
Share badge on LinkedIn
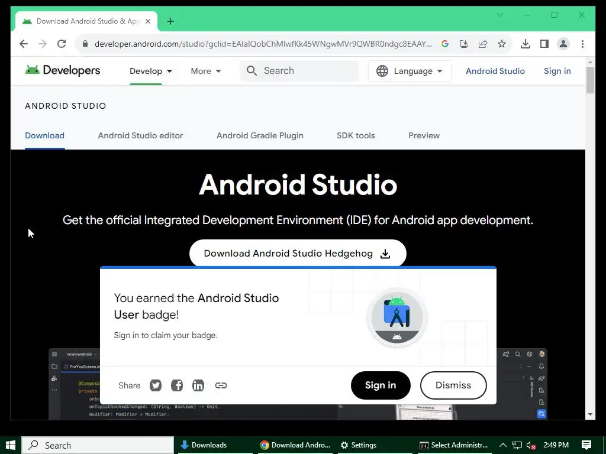[198, 385]
